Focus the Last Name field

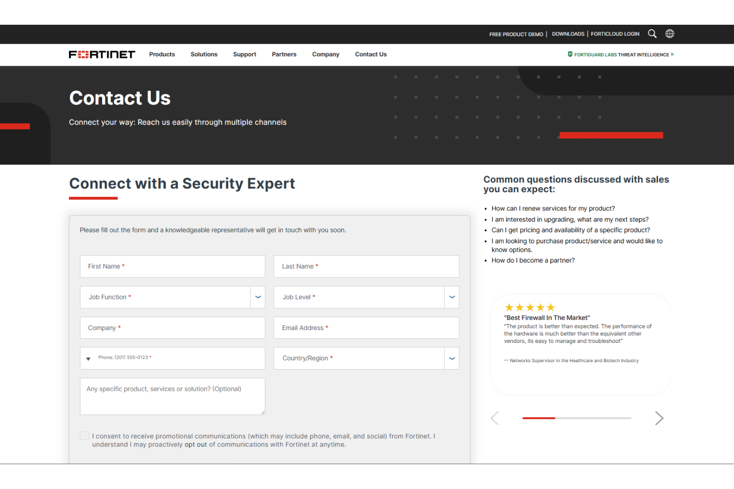coord(367,267)
